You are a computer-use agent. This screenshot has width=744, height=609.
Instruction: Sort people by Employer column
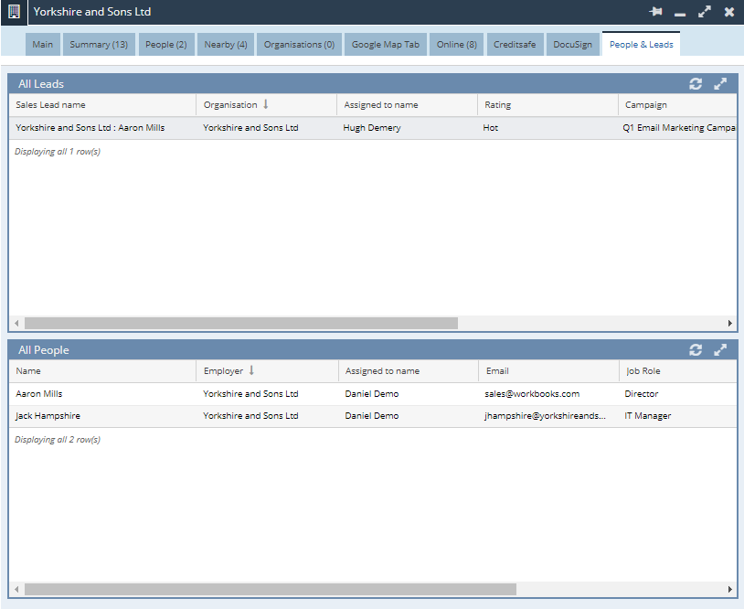click(x=223, y=371)
